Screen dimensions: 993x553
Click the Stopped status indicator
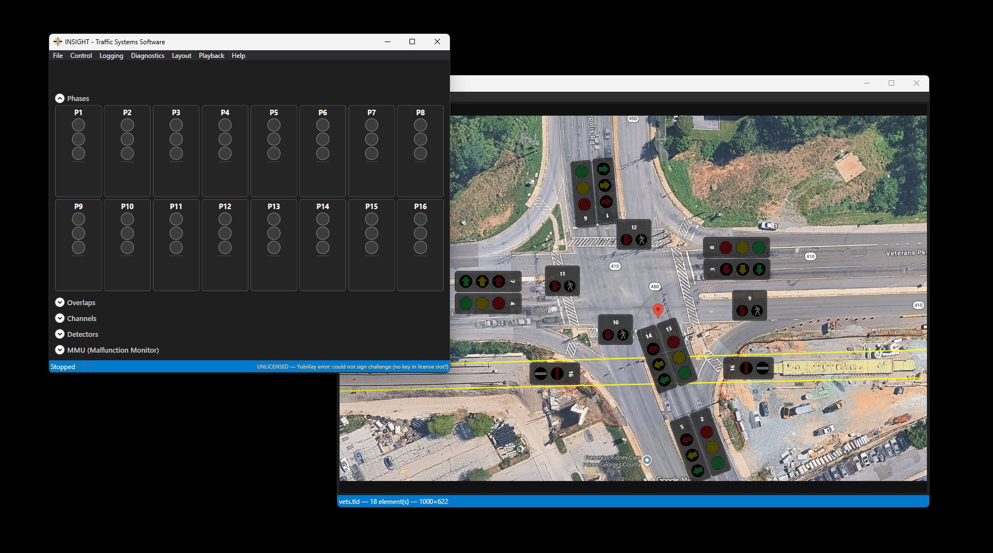point(63,367)
